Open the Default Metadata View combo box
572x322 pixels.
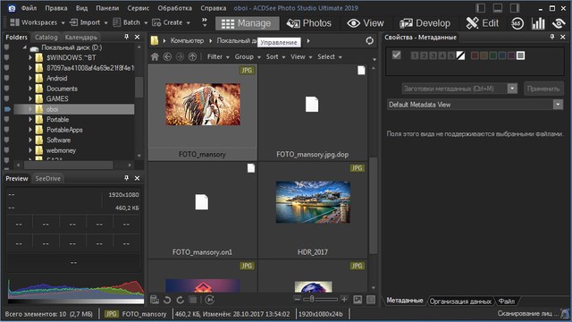pos(475,105)
